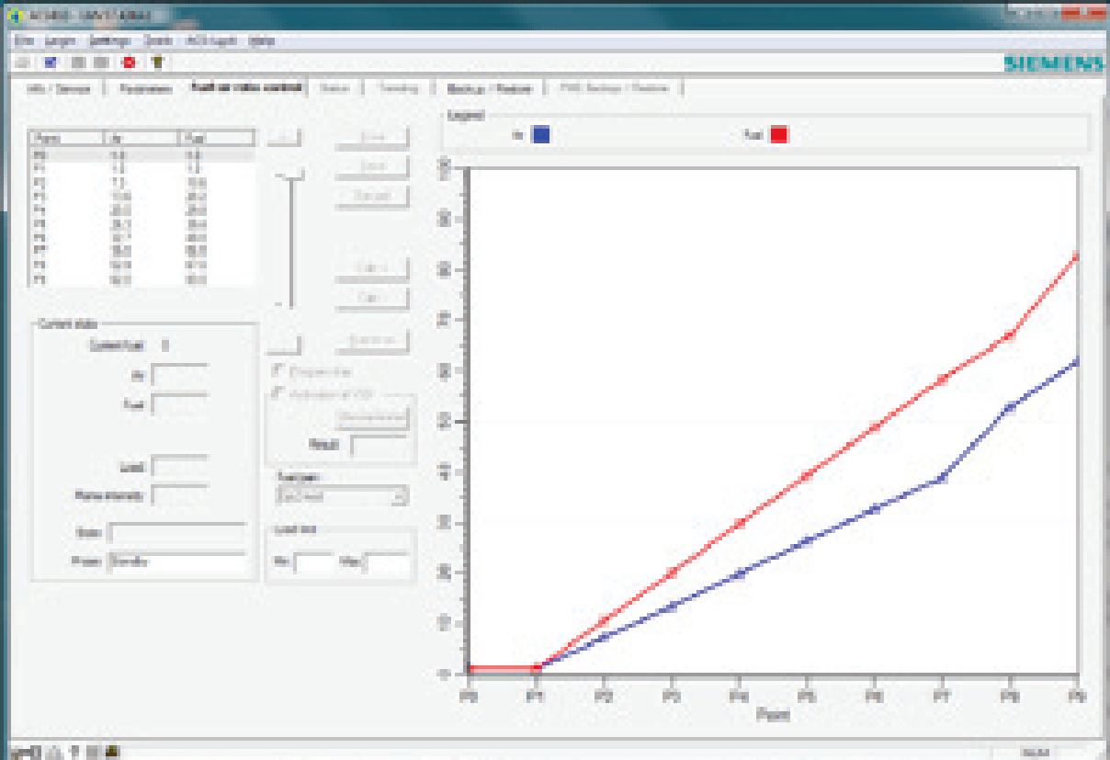Toggle the Program stop checkbox
Image resolution: width=1110 pixels, height=760 pixels.
276,371
